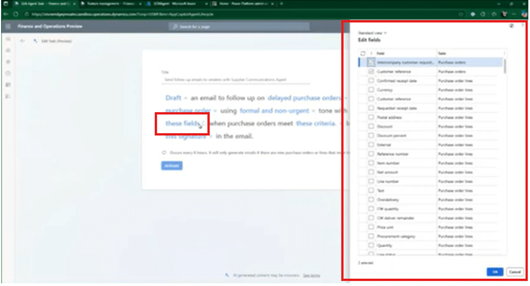Switch to the Microsoft Azure browser tab
The width and height of the screenshot is (530, 286).
point(177,4)
